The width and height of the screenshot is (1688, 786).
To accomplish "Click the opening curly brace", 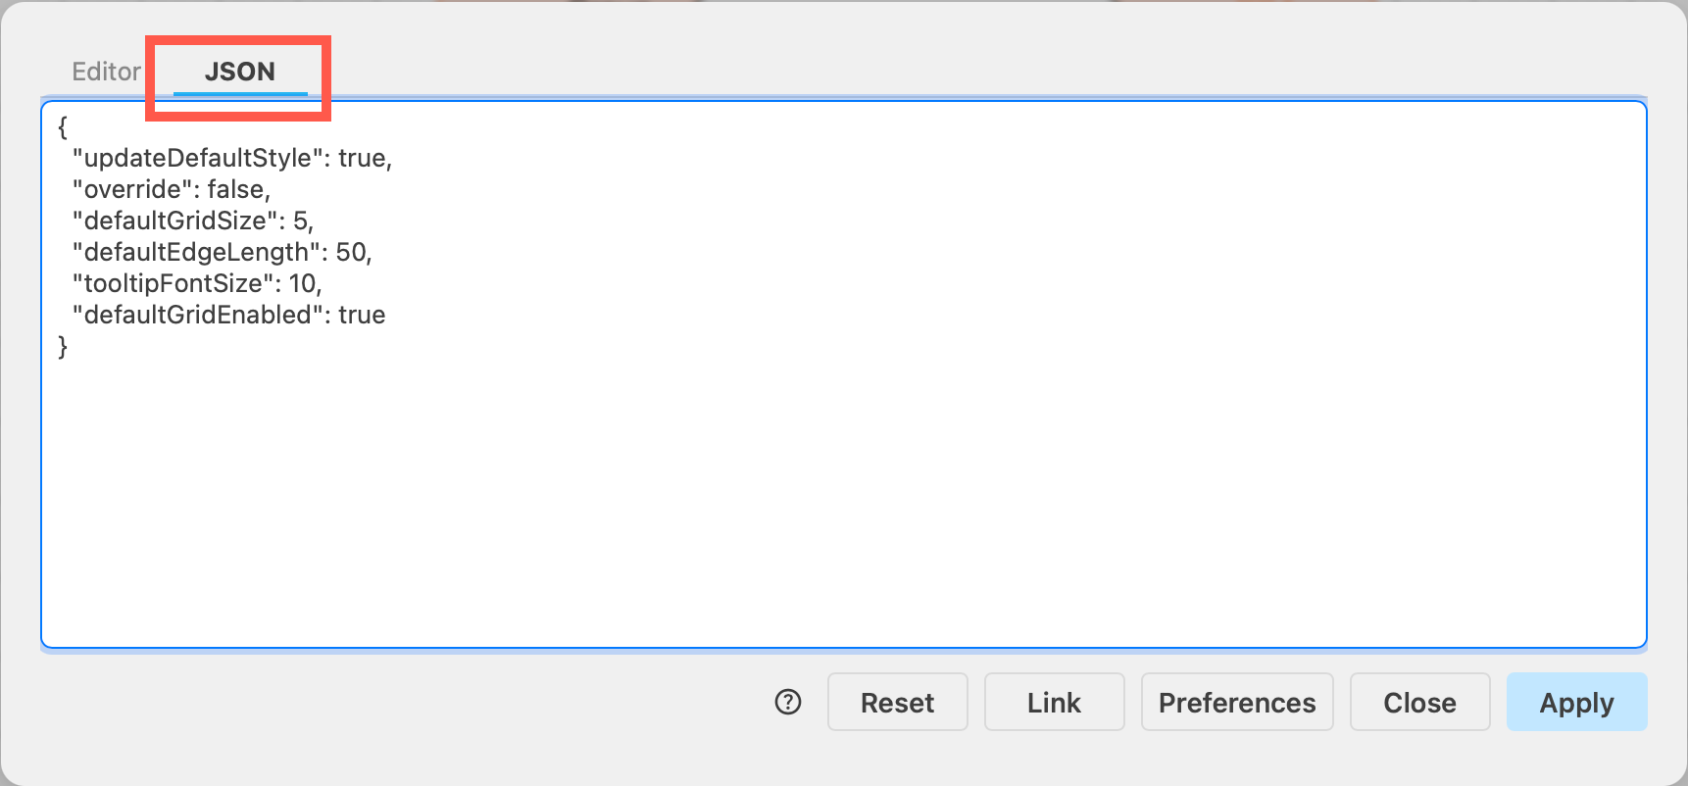I will 63,126.
